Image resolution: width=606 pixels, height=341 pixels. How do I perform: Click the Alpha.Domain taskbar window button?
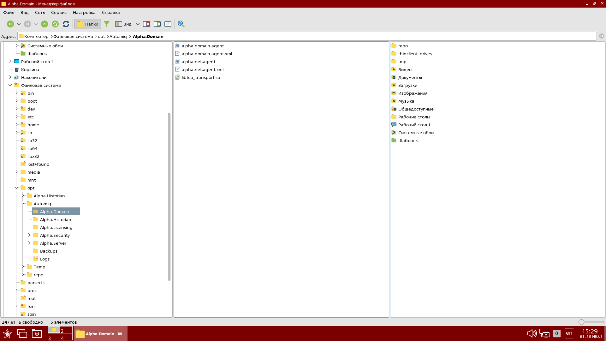[101, 334]
